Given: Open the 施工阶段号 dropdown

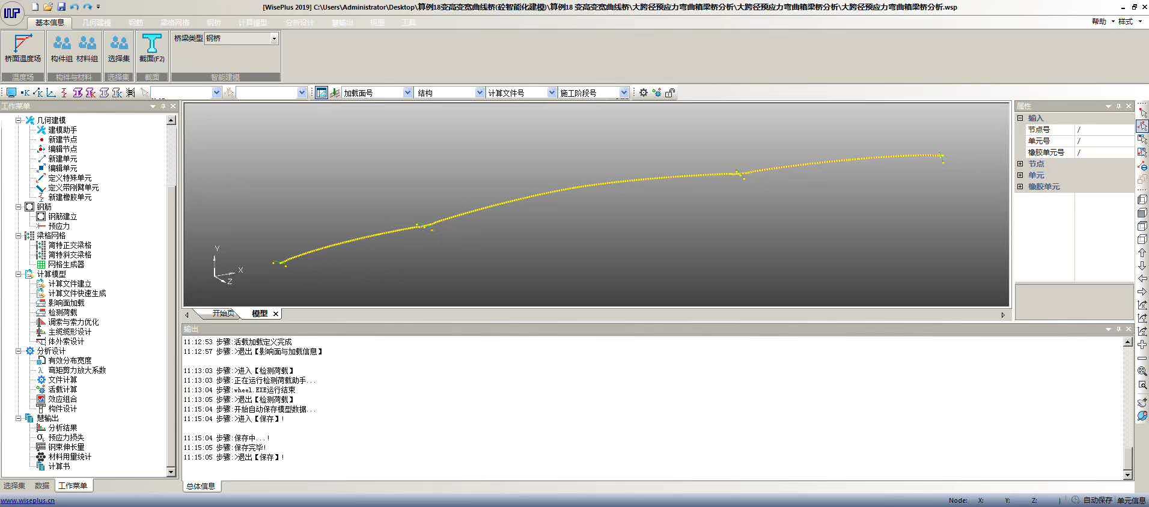Looking at the screenshot, I should (x=624, y=93).
